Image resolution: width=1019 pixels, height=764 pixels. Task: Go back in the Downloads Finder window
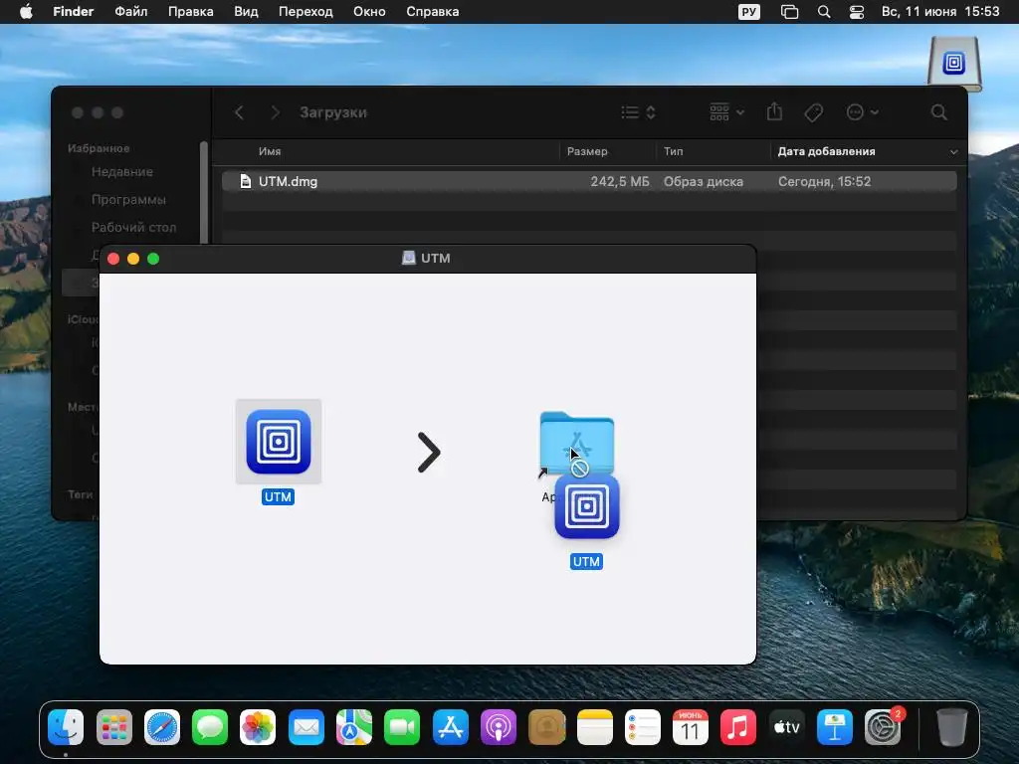click(x=239, y=112)
